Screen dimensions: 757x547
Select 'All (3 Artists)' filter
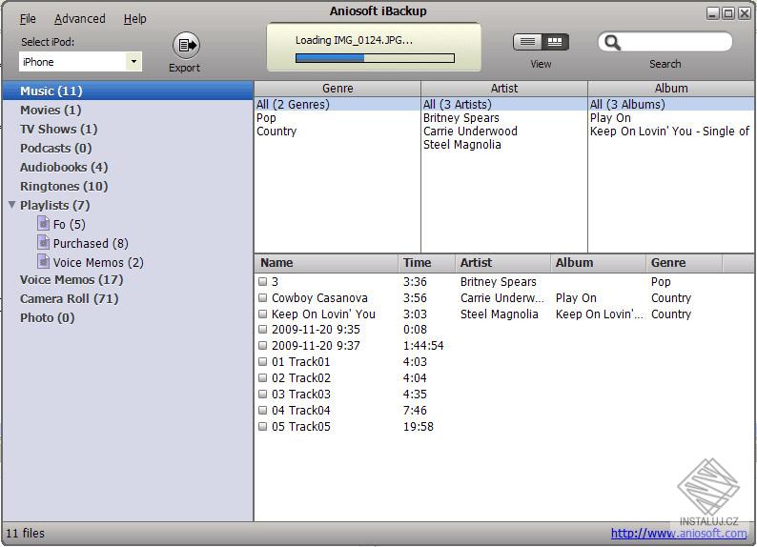point(504,104)
